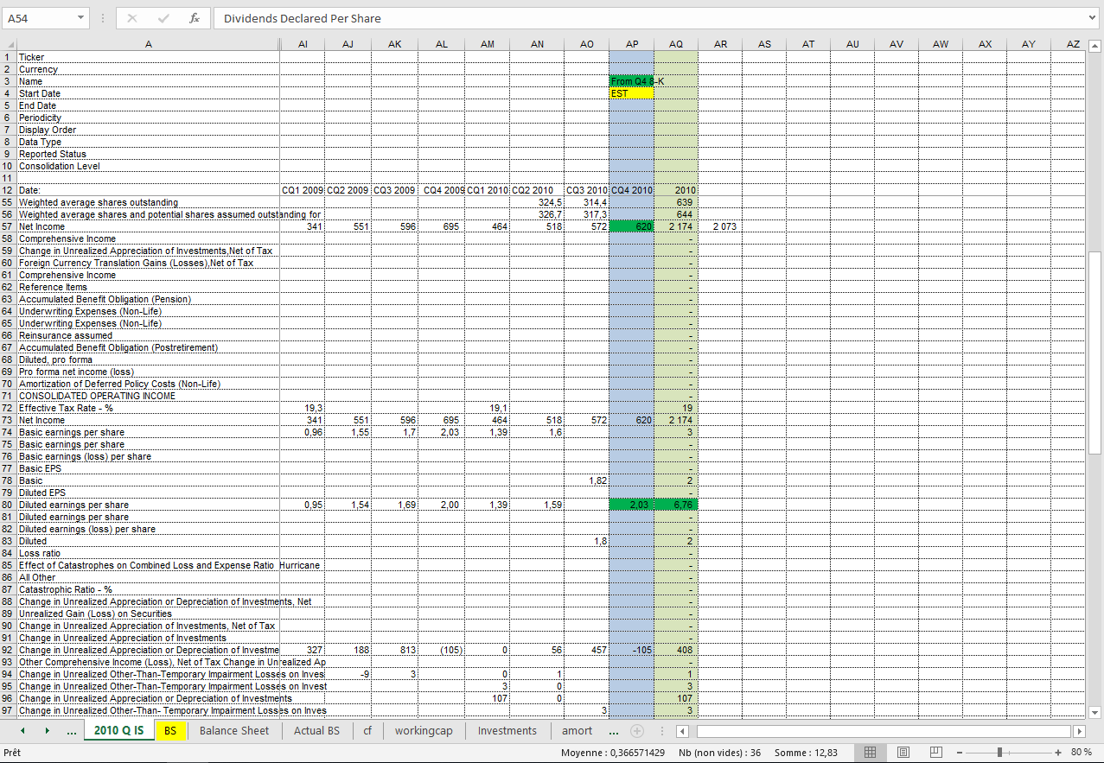Zoom in with the plus button
Screen dimensions: 1104x763
(1060, 753)
